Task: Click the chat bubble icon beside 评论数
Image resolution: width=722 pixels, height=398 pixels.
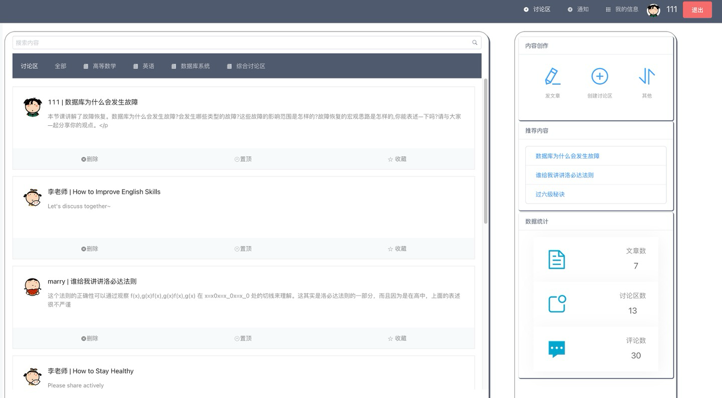Action: (557, 349)
